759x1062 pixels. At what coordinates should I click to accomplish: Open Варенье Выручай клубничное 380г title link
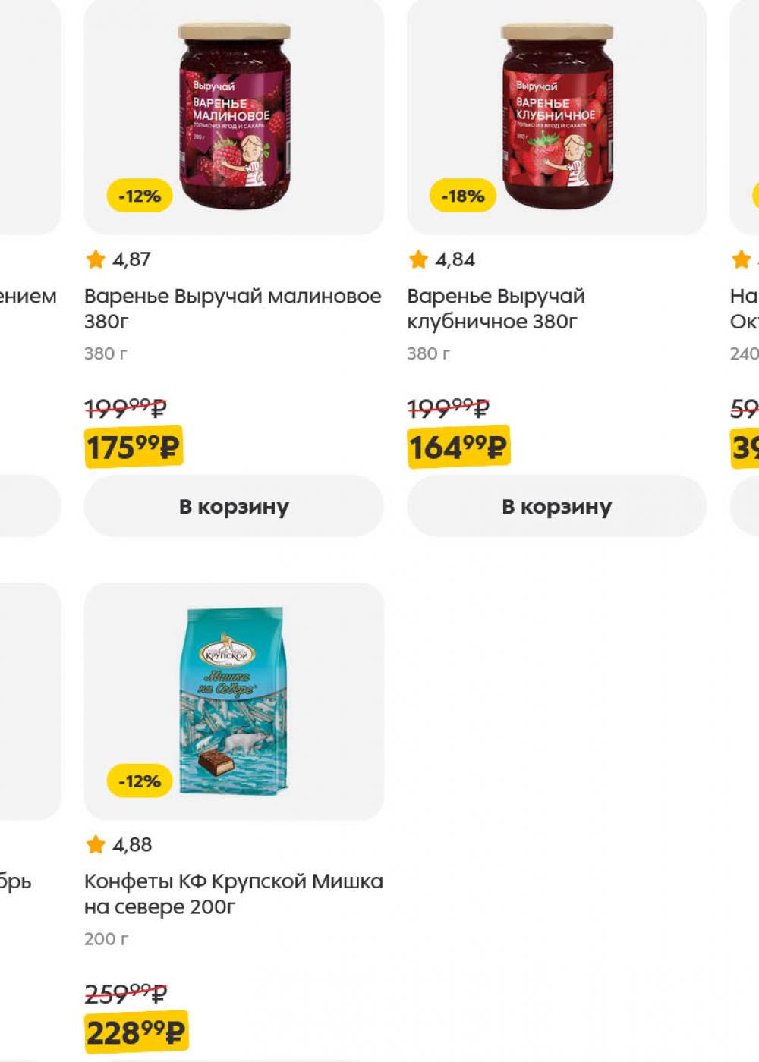click(496, 308)
